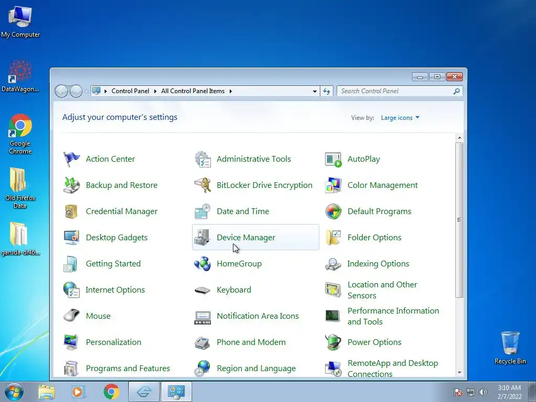
Task: Expand the arrow after All Control Panel Items
Action: click(x=231, y=91)
